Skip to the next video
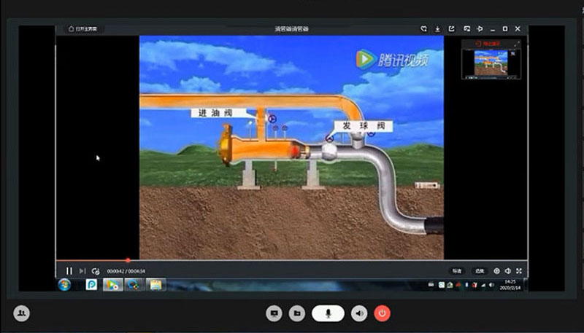 82,271
